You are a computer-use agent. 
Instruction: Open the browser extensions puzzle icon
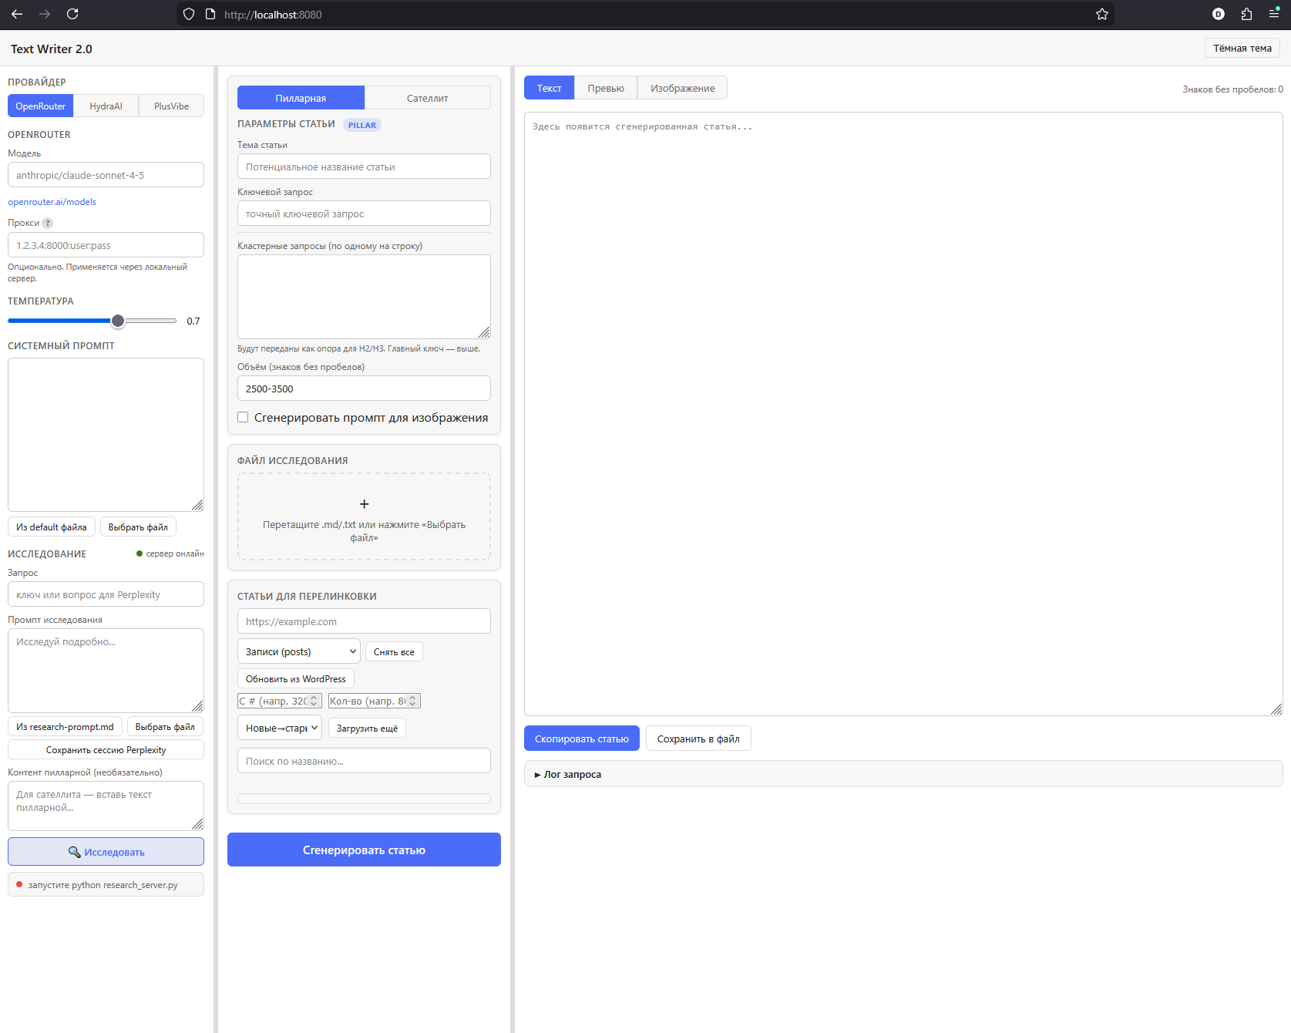[x=1246, y=14]
